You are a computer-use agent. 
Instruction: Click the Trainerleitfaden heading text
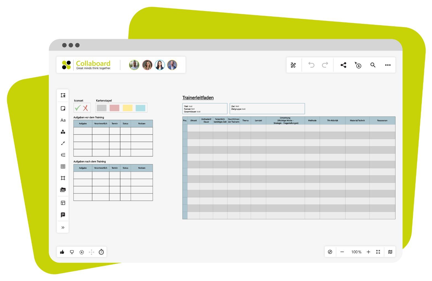pyautogui.click(x=198, y=98)
